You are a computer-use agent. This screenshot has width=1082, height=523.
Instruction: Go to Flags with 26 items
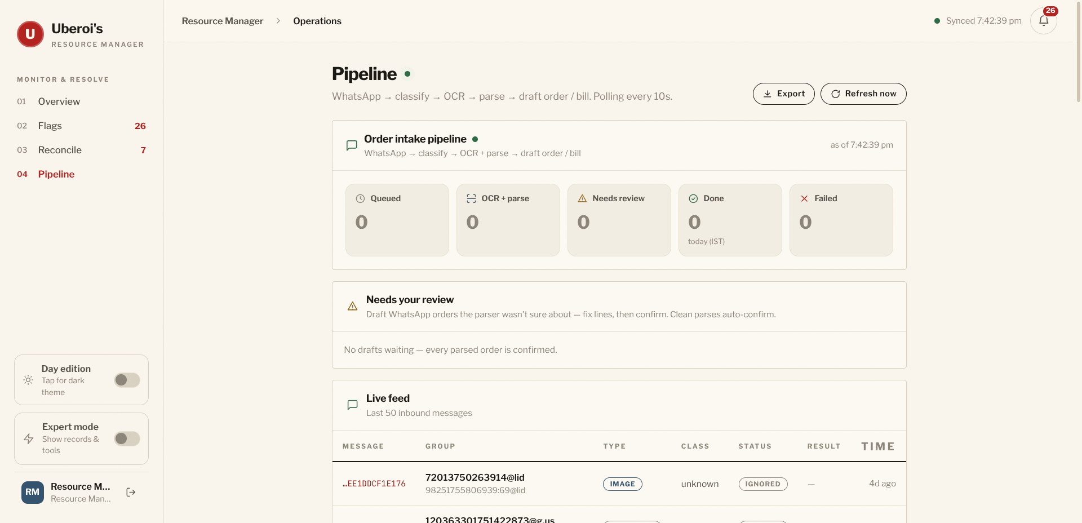(82, 126)
